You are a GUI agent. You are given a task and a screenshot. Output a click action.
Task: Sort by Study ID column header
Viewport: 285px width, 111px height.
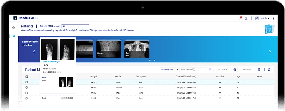click(94, 76)
